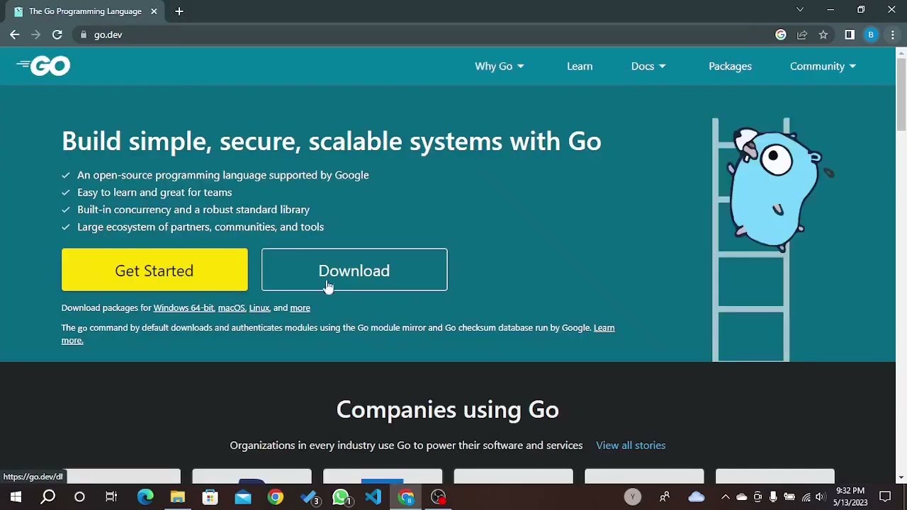Click the yellow Get Started button
Screen dimensions: 907x510
click(154, 270)
